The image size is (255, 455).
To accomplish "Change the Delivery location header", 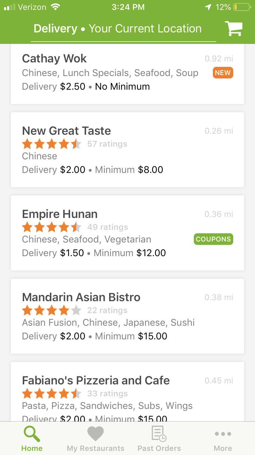I will (118, 29).
